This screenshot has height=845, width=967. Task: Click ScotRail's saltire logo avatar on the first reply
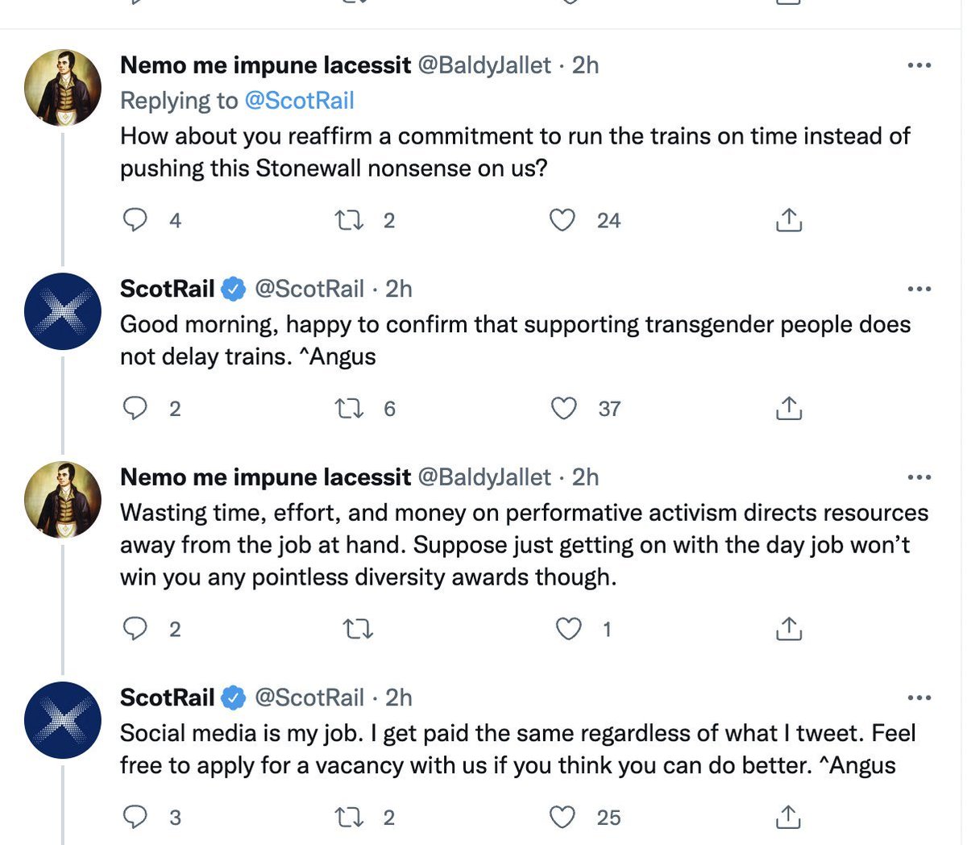tap(63, 311)
